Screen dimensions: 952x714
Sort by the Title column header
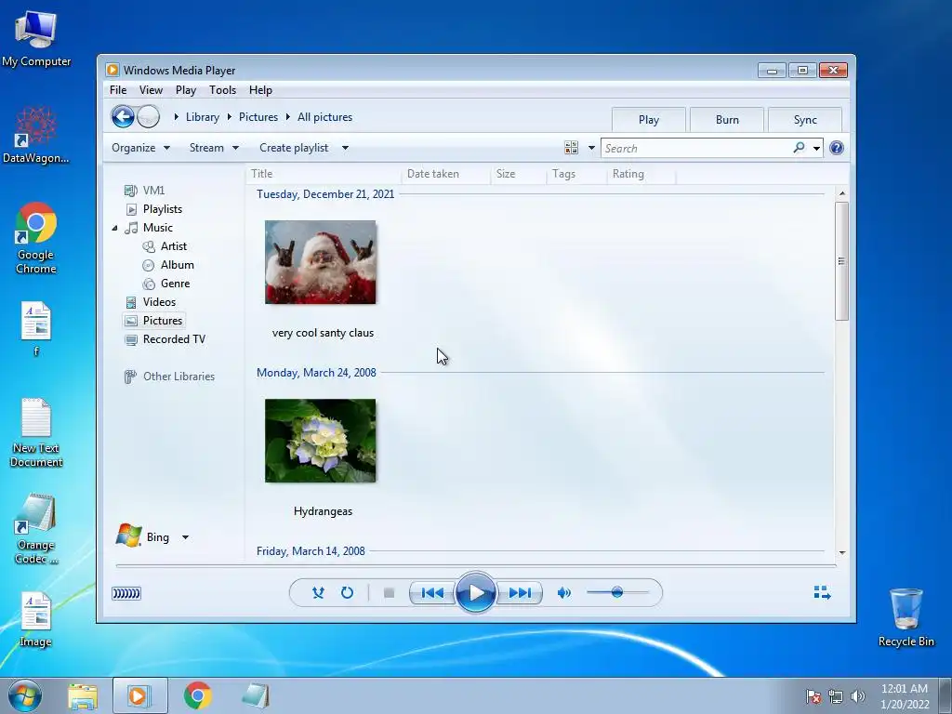pyautogui.click(x=324, y=174)
